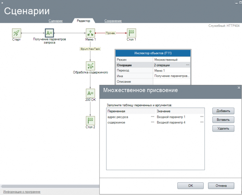This screenshot has height=195, width=242.
Task: Click the Вставить button
Action: click(x=223, y=119)
